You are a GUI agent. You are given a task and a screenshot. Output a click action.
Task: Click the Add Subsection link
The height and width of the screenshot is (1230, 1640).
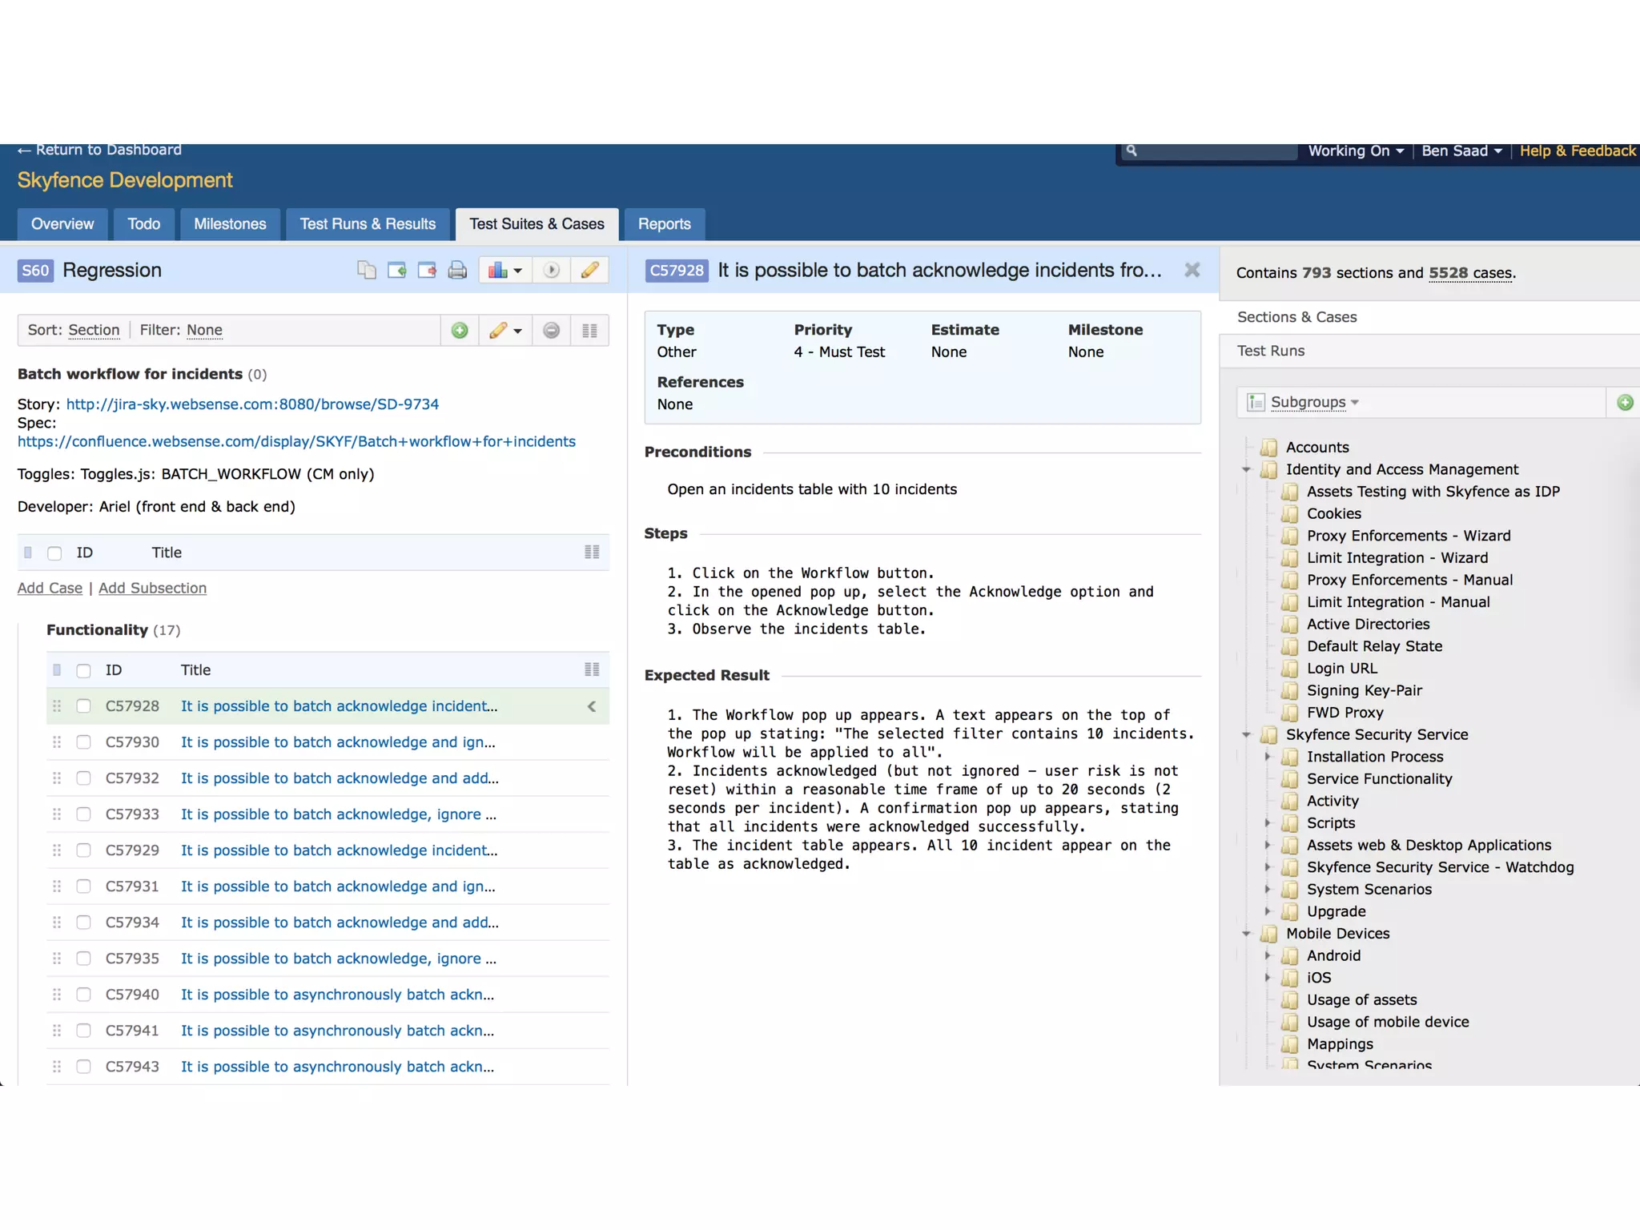pyautogui.click(x=152, y=589)
